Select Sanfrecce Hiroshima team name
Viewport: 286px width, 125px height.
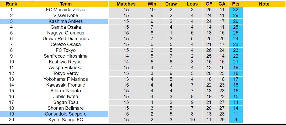coord(66,56)
